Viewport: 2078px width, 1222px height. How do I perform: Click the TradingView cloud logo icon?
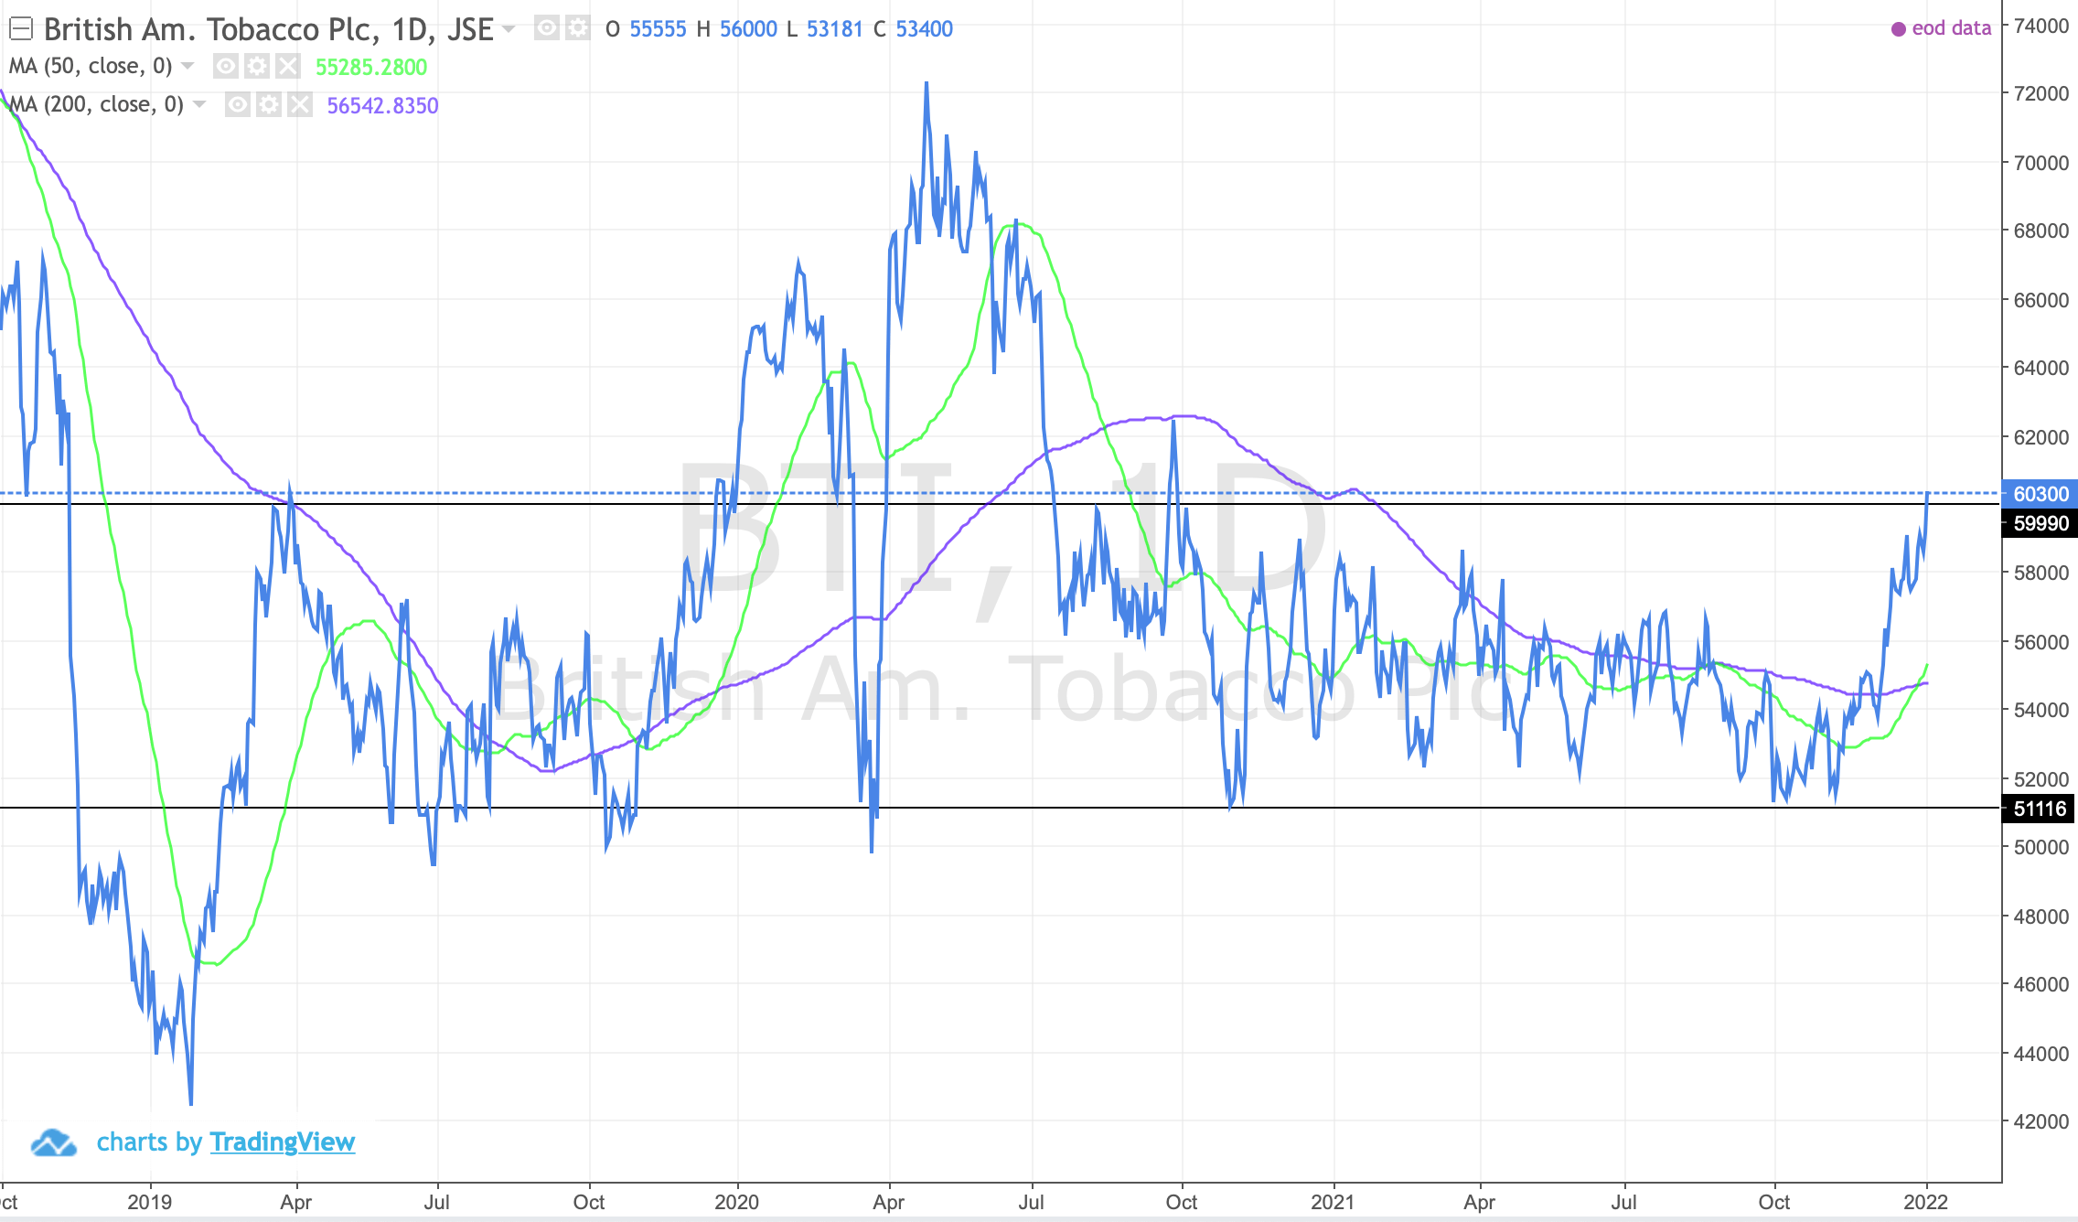tap(54, 1142)
